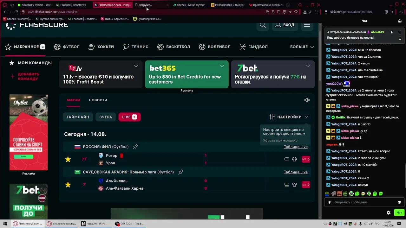Open Таблица Live for Россия ФНЛ
406x228 pixels.
[296, 147]
